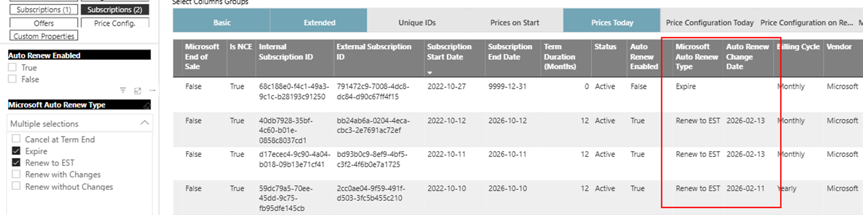
Task: Click the sort arrow under Subscription Start Date
Action: (x=430, y=73)
